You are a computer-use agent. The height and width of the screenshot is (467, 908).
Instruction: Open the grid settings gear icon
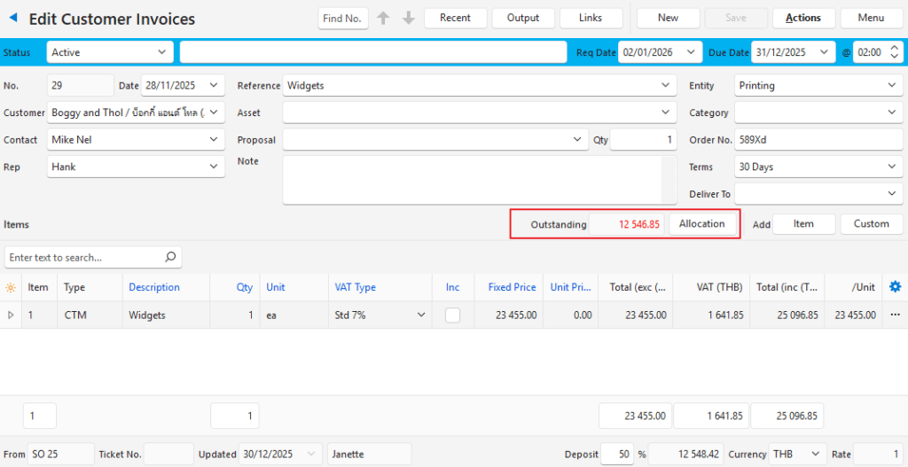click(x=895, y=287)
